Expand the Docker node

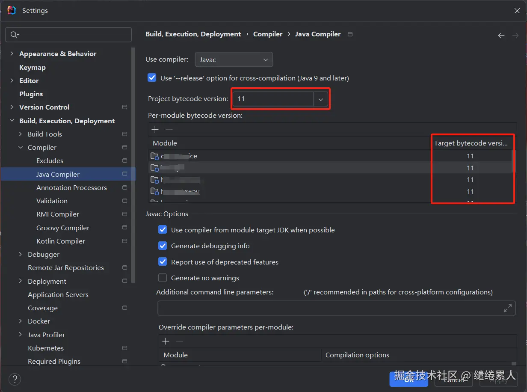click(x=21, y=321)
